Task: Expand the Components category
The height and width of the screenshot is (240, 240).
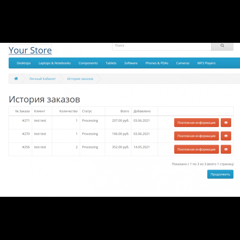Action: 88,63
